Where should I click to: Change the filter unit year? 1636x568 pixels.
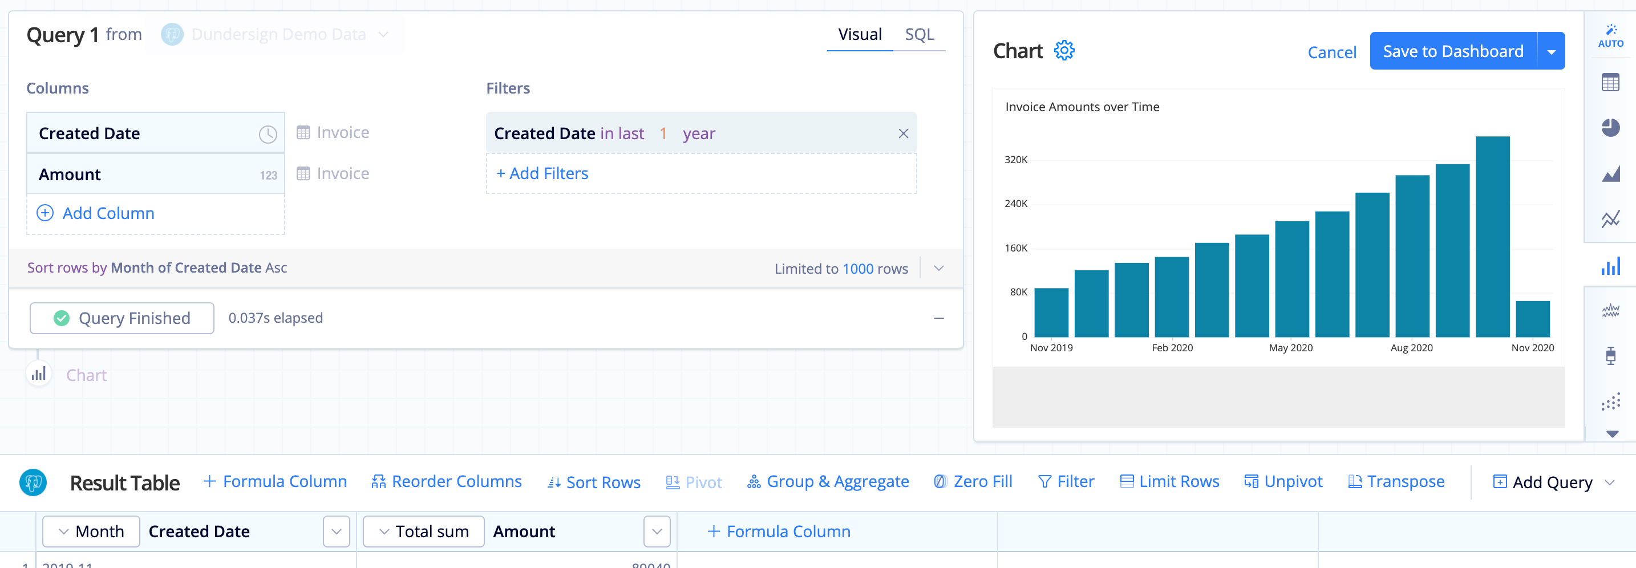(699, 133)
